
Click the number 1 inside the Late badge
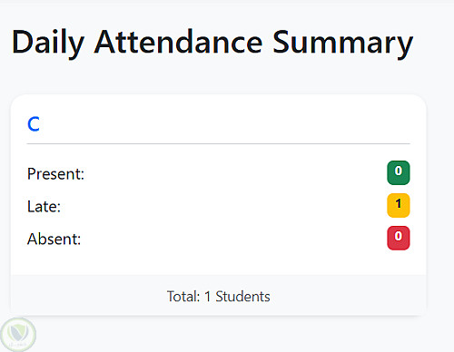tap(399, 204)
